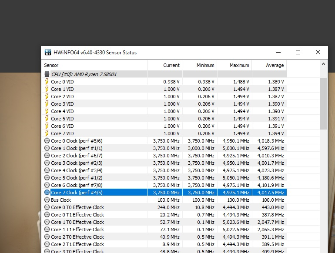Select the Bus Clock row label

point(61,200)
